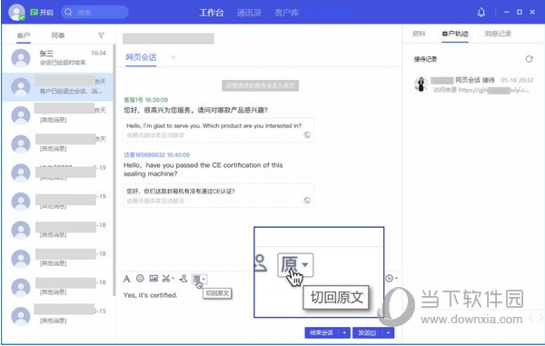
Task: Click the search field in the header
Action: point(94,13)
